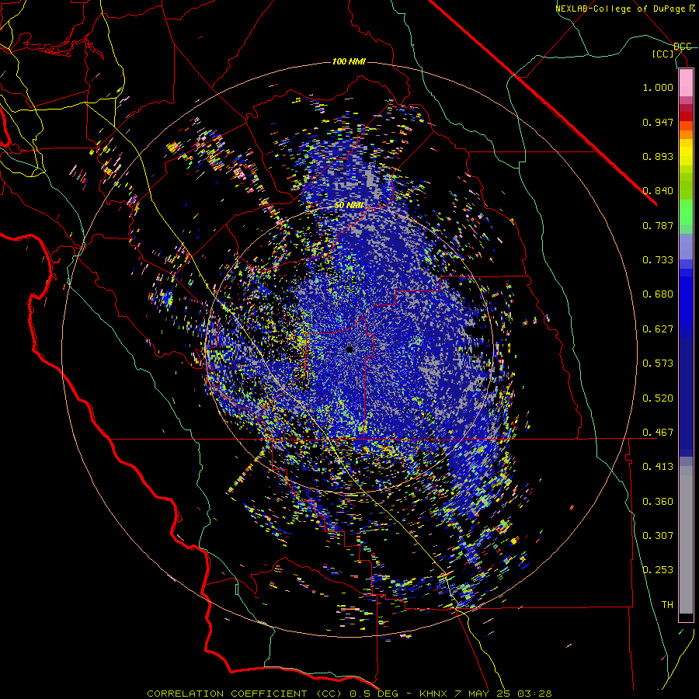Click the 0.627 scale value

tap(658, 329)
